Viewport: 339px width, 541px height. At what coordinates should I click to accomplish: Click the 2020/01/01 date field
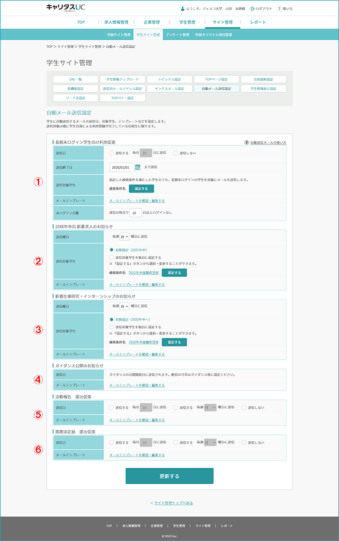tap(122, 167)
